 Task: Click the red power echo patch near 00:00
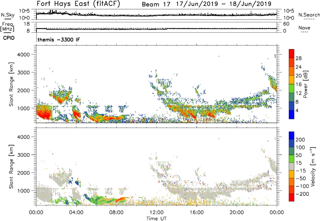click(44, 113)
